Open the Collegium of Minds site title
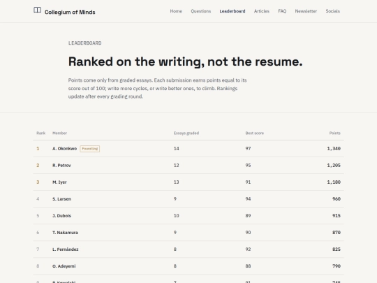The height and width of the screenshot is (283, 377). click(x=70, y=12)
